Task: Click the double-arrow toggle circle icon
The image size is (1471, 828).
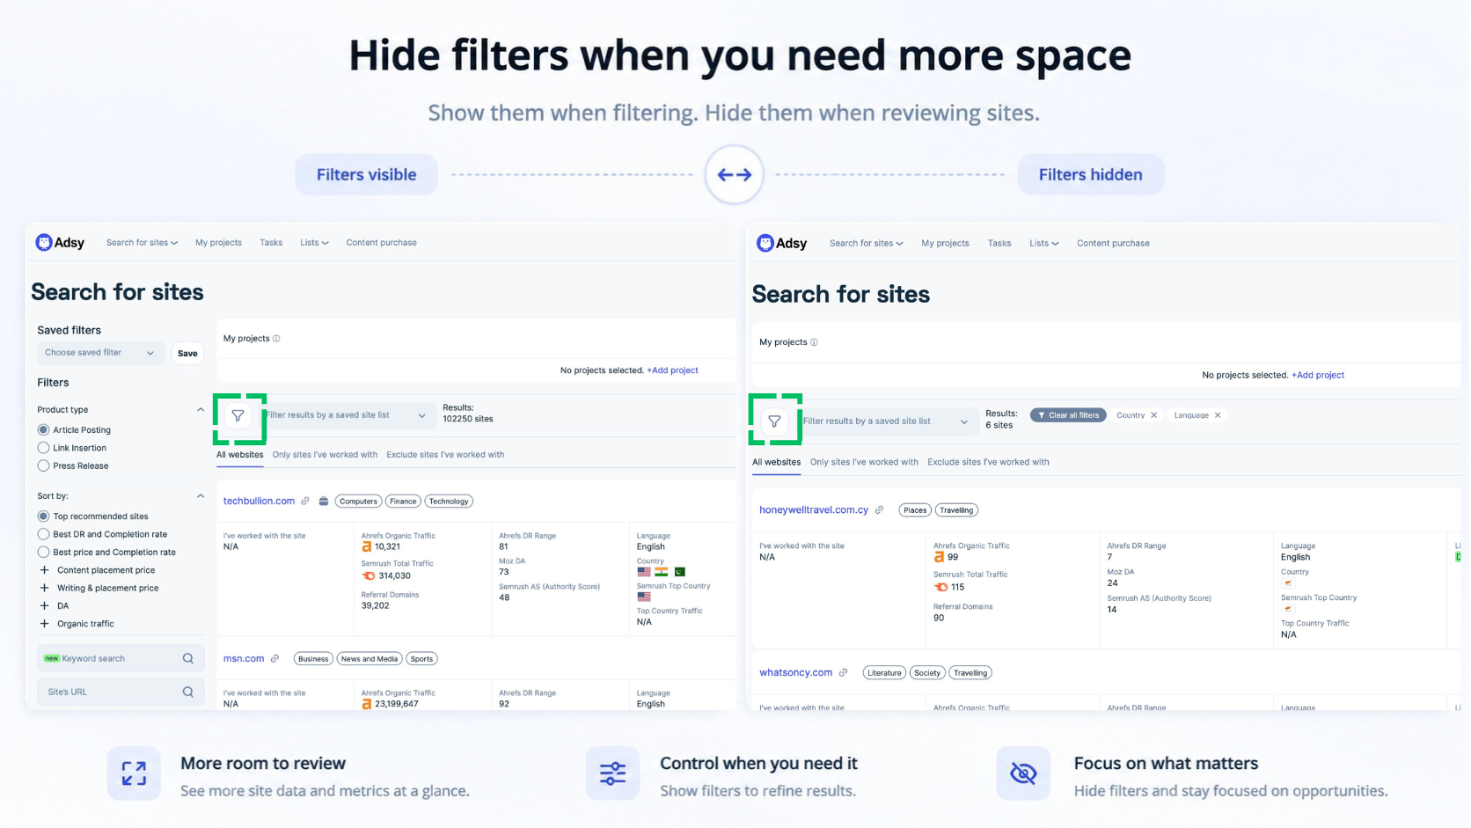Action: pos(735,175)
